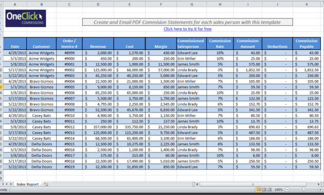Click the tab split bar handle
324x195 pixels.
(193, 184)
